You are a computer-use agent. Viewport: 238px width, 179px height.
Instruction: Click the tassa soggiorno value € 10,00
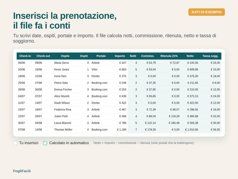coord(215,69)
